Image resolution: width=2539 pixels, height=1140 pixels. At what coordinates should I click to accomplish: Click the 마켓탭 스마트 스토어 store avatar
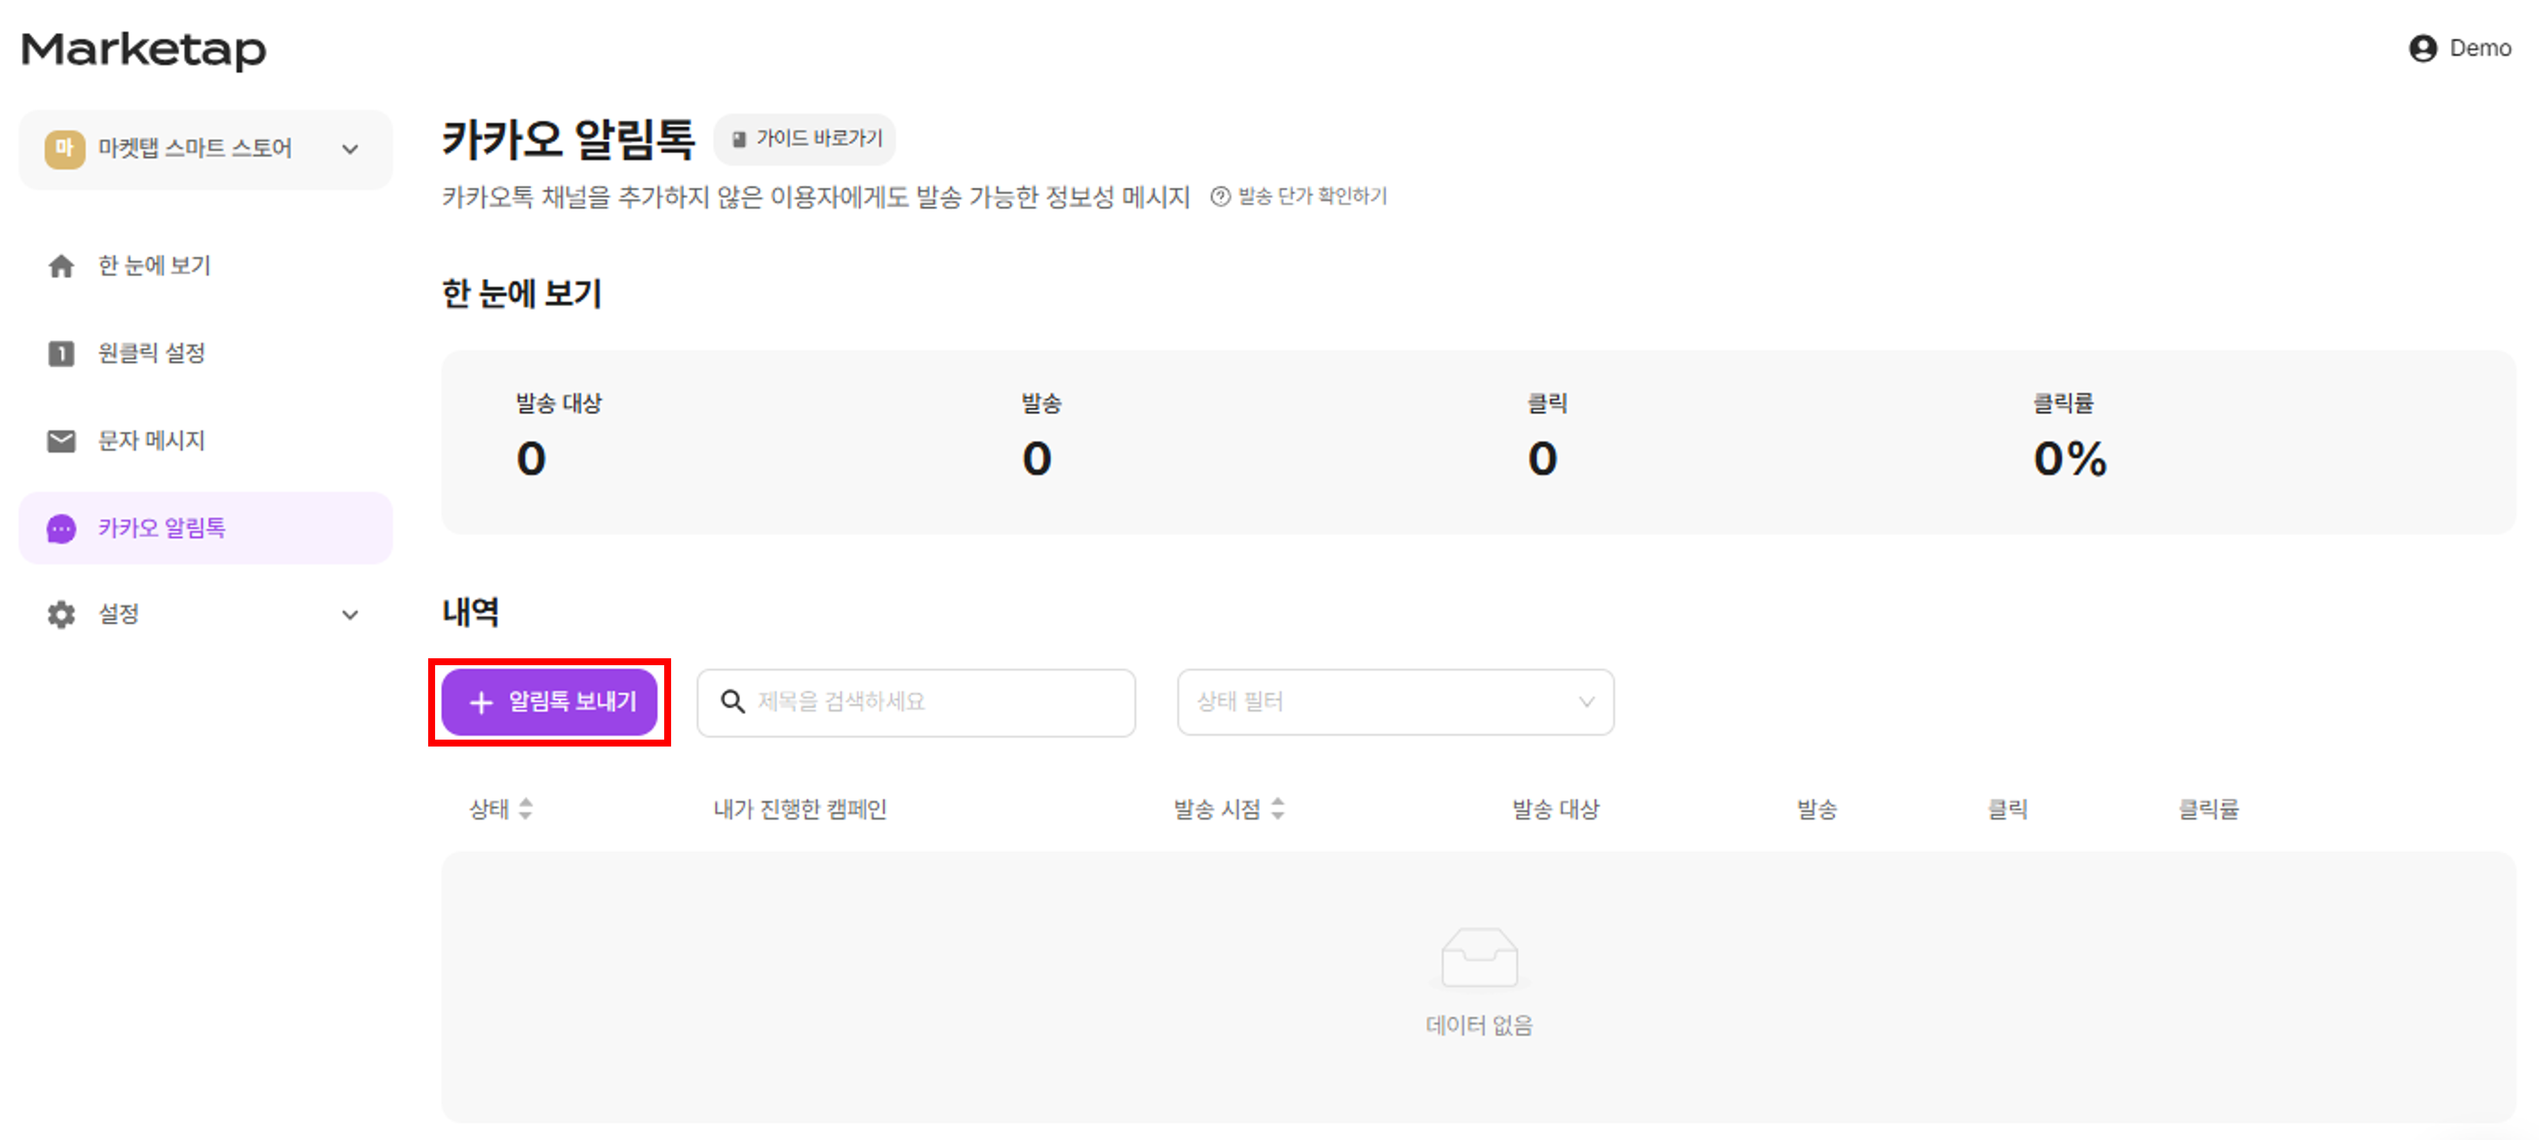pyautogui.click(x=64, y=149)
